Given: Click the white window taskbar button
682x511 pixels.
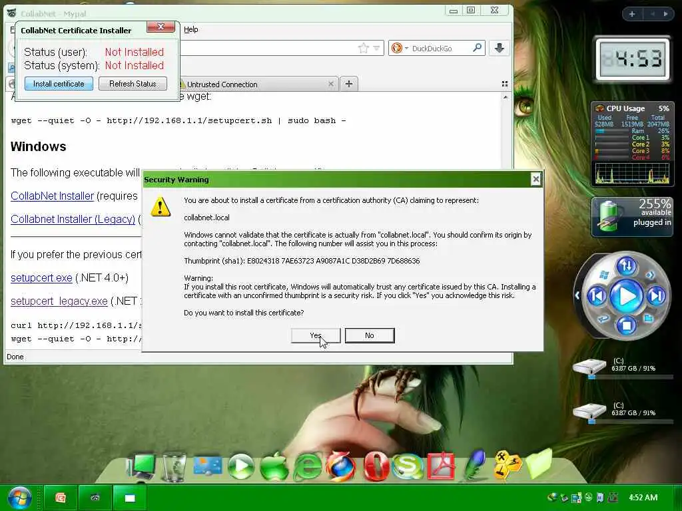Looking at the screenshot, I should pos(130,498).
